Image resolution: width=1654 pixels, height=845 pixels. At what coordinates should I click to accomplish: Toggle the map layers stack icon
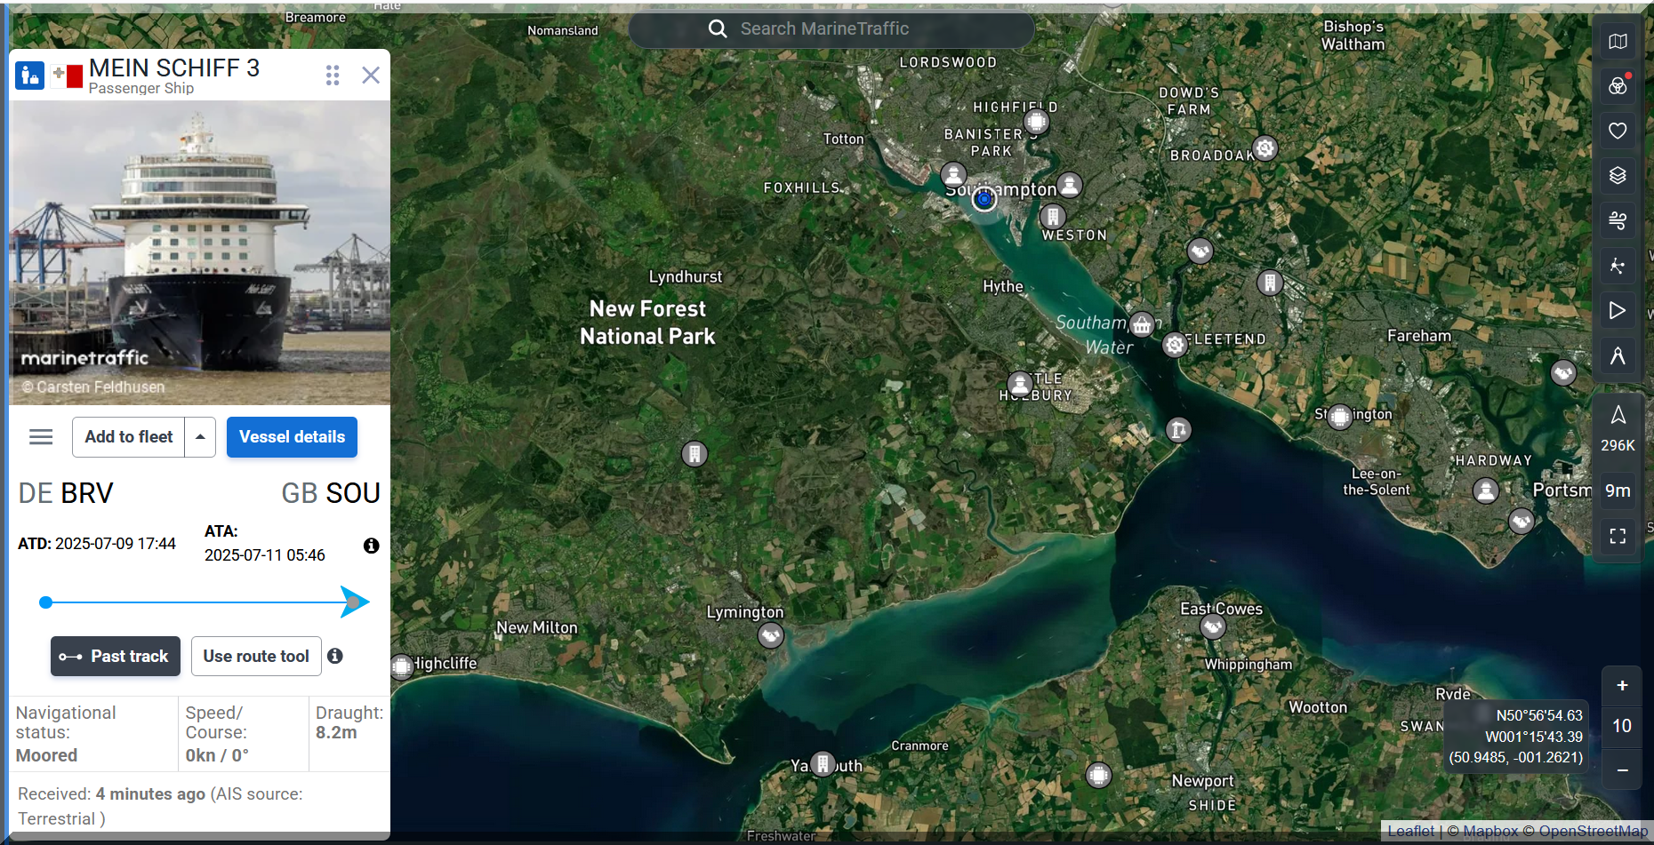(x=1618, y=175)
